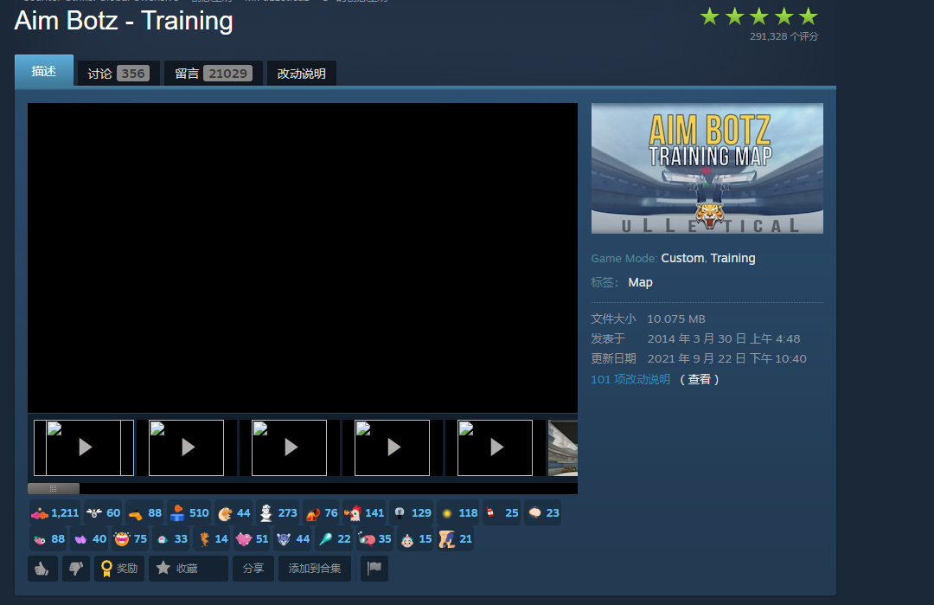
Task: Switch to the 改动说明 tab
Action: click(302, 74)
